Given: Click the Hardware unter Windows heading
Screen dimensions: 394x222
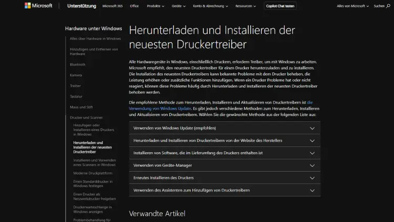Looking at the screenshot, I should point(94,28).
